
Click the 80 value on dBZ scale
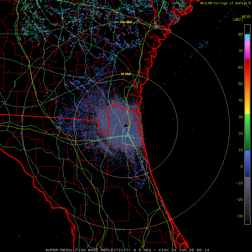click(241, 34)
